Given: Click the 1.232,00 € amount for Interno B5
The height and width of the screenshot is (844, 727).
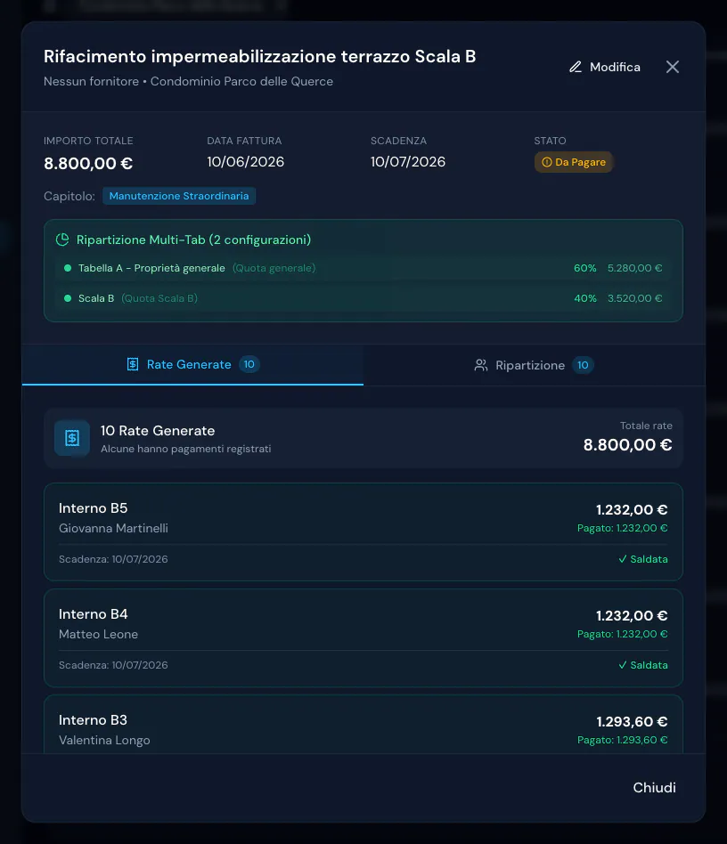Looking at the screenshot, I should coord(632,510).
